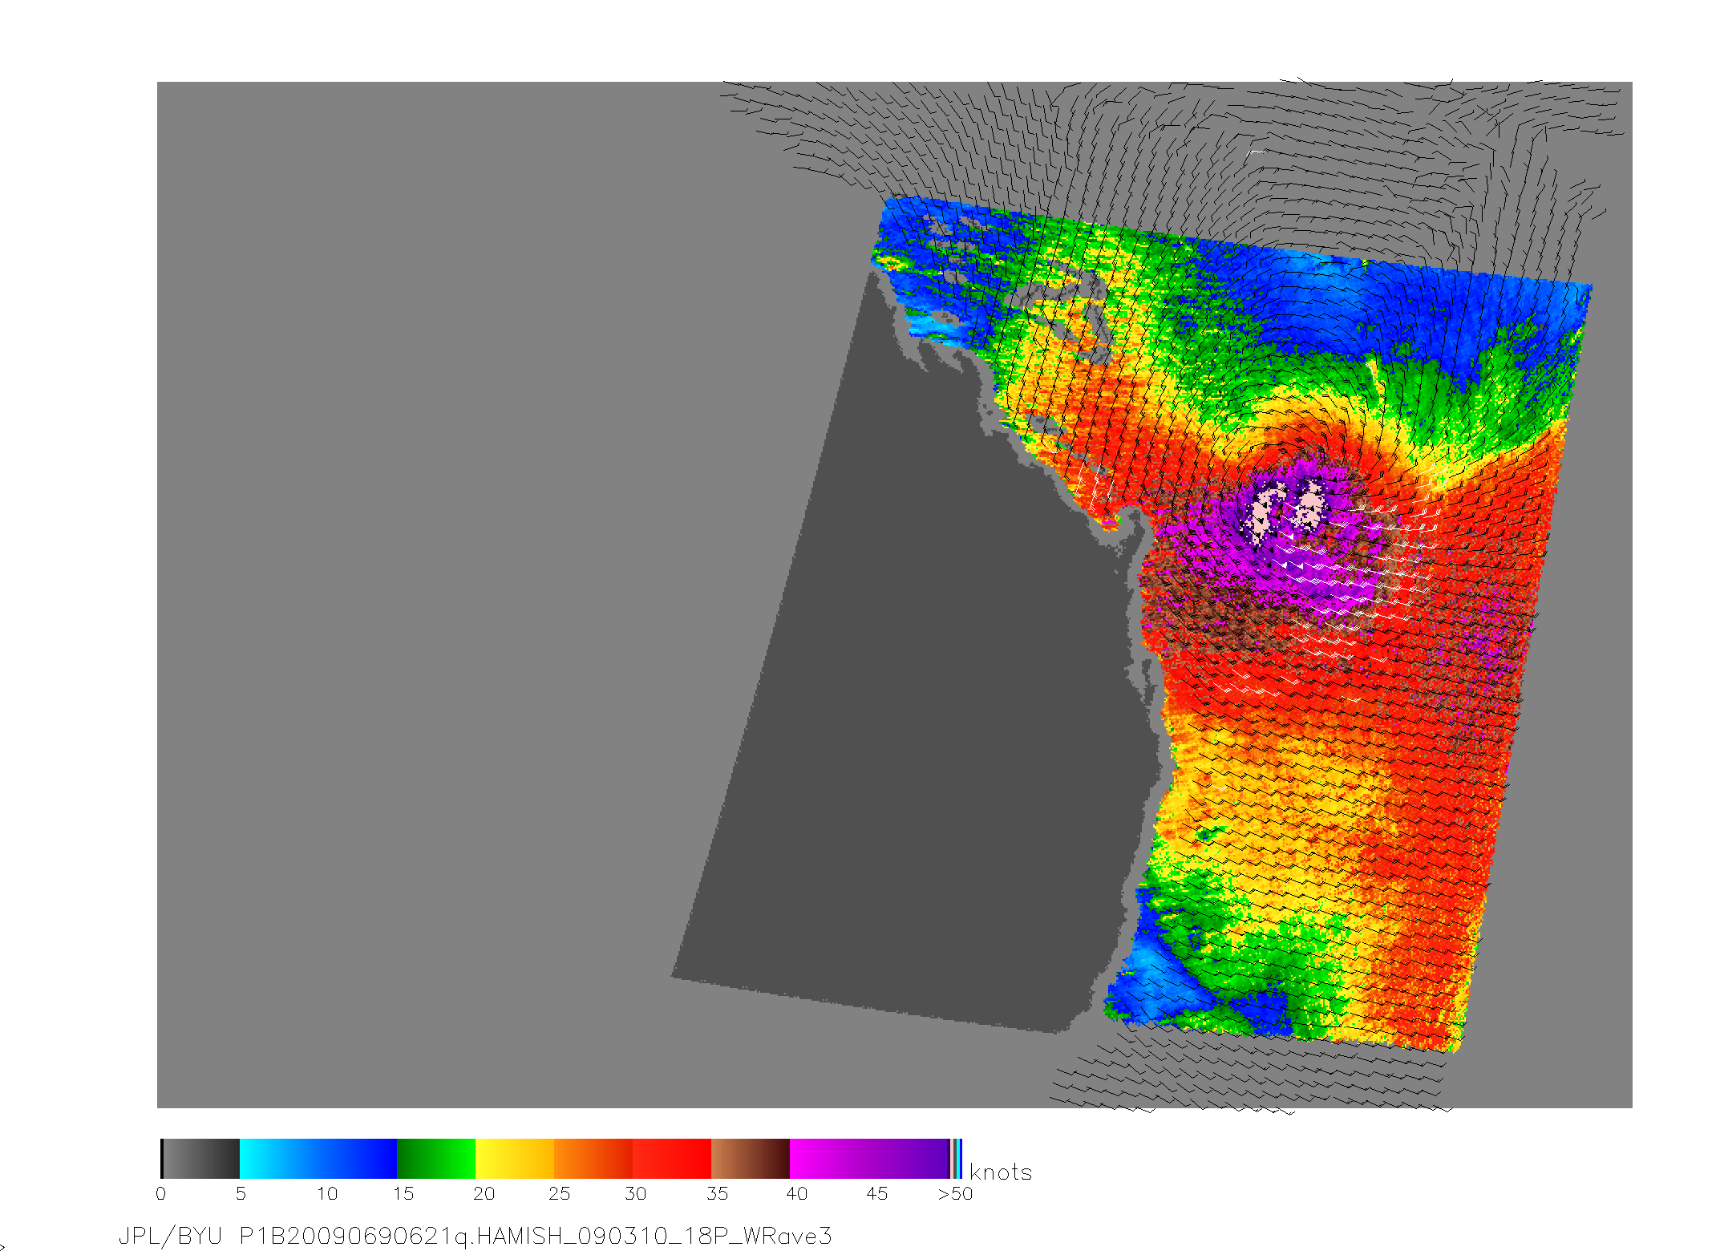Image resolution: width=1716 pixels, height=1251 pixels.
Task: Pick the red 30-35 knots color band
Action: click(x=672, y=1159)
